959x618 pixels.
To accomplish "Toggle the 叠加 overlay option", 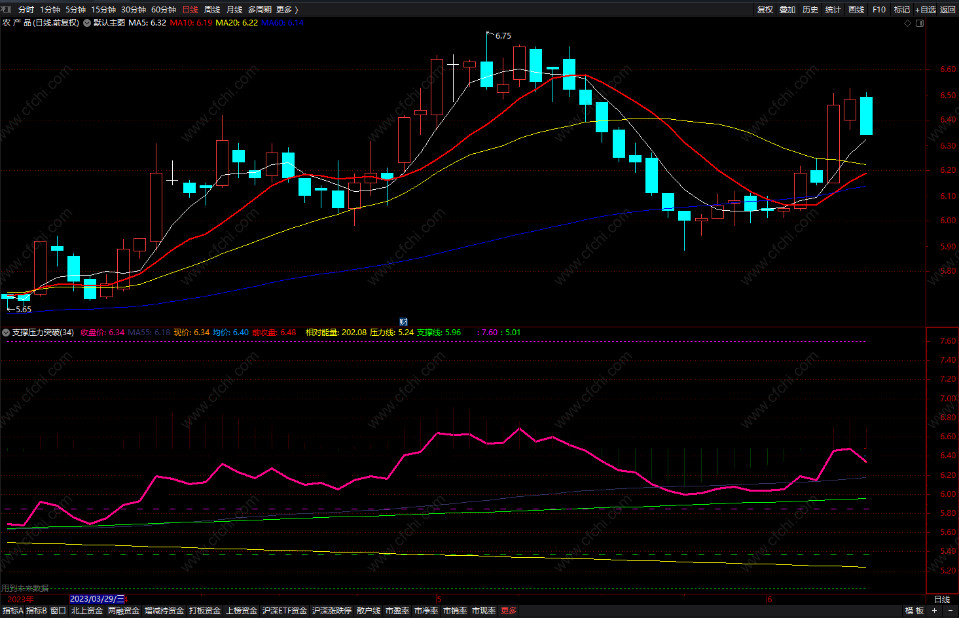I will pyautogui.click(x=787, y=9).
